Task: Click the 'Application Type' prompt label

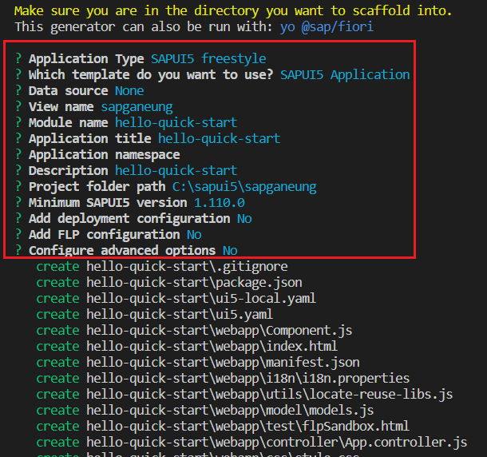Action: (x=86, y=59)
